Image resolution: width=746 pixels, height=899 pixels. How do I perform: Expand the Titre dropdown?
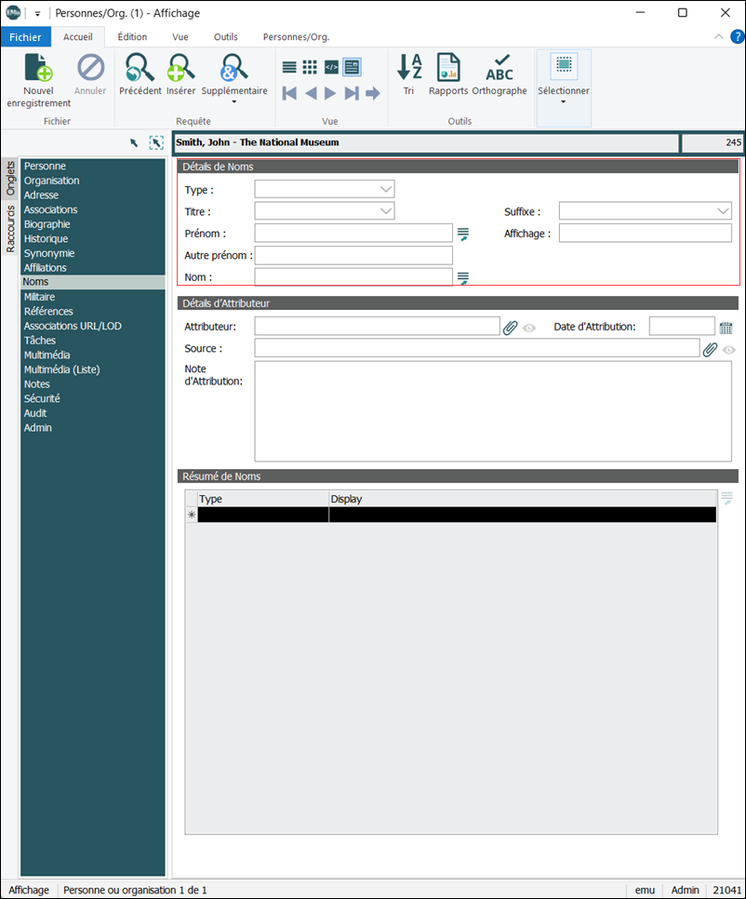coord(386,211)
